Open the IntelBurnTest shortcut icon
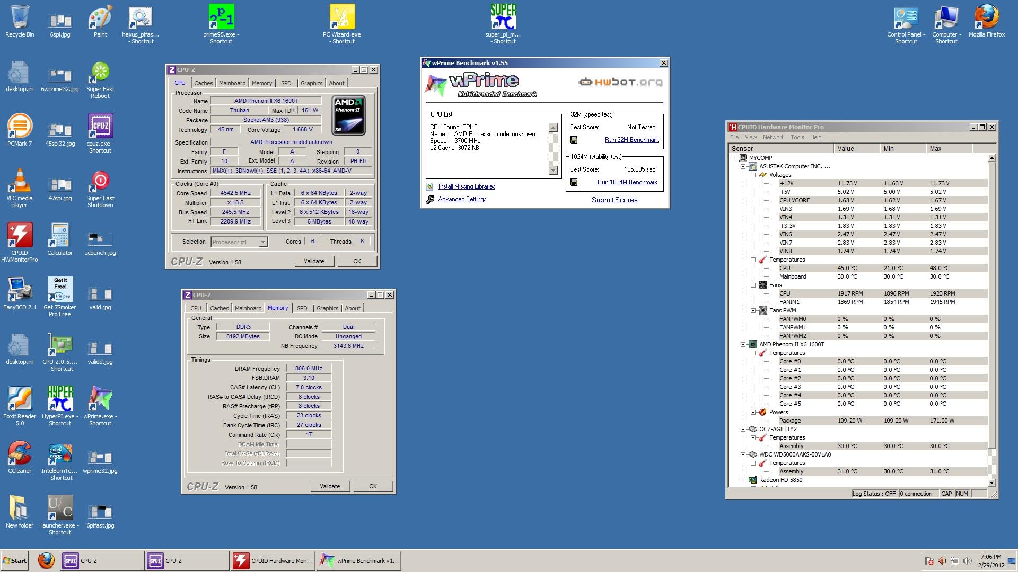 tap(60, 461)
